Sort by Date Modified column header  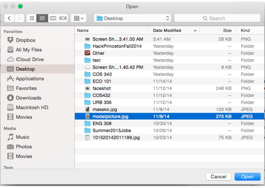point(174,30)
